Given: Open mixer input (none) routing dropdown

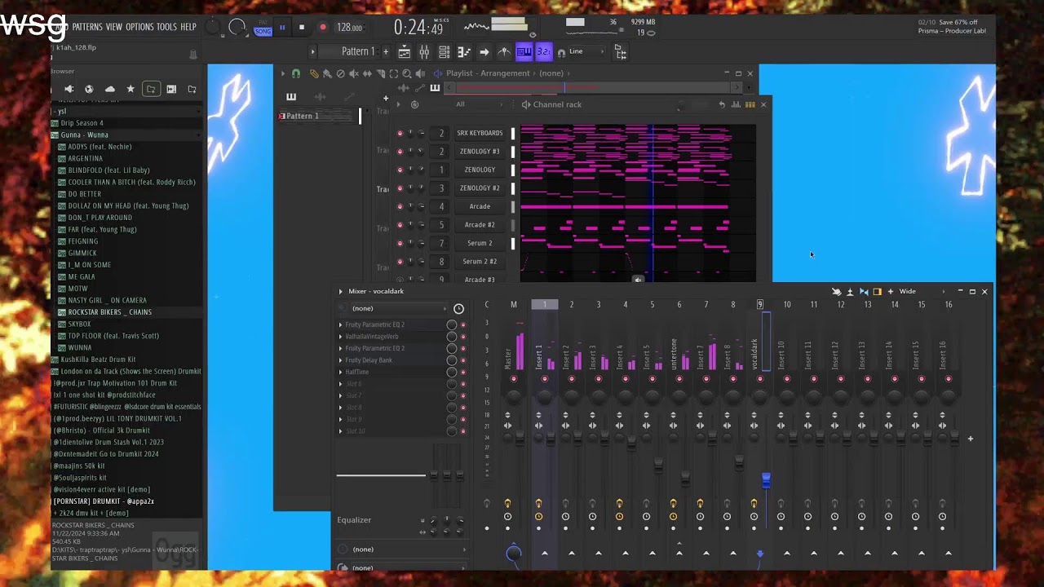Looking at the screenshot, I should coord(399,308).
